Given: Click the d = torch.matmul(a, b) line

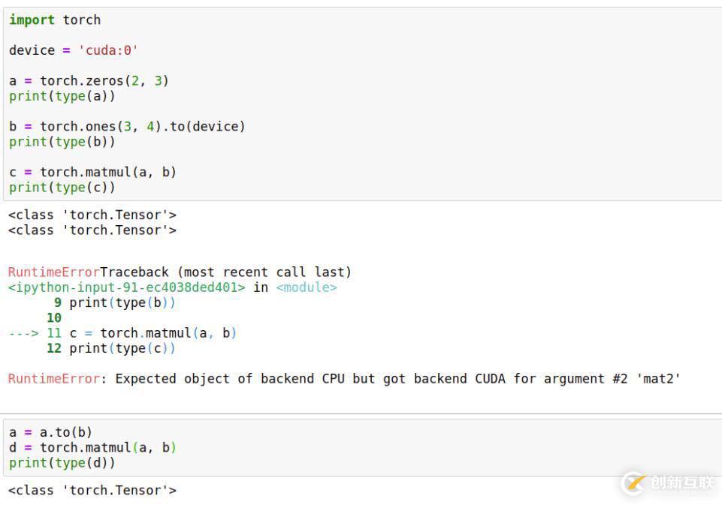Looking at the screenshot, I should [92, 447].
